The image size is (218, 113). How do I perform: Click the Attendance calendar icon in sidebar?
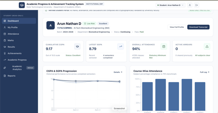tap(5, 34)
